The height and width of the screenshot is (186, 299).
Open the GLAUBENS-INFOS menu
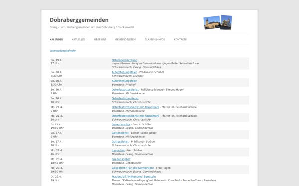coord(154,40)
